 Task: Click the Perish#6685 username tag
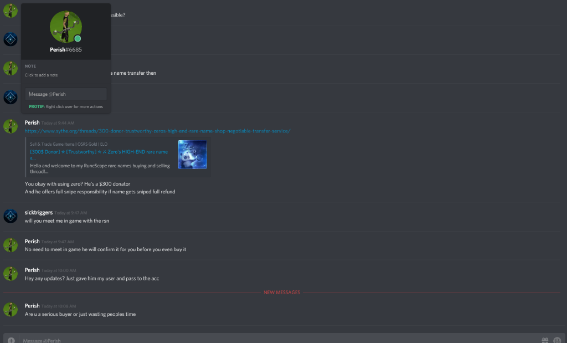pyautogui.click(x=66, y=49)
